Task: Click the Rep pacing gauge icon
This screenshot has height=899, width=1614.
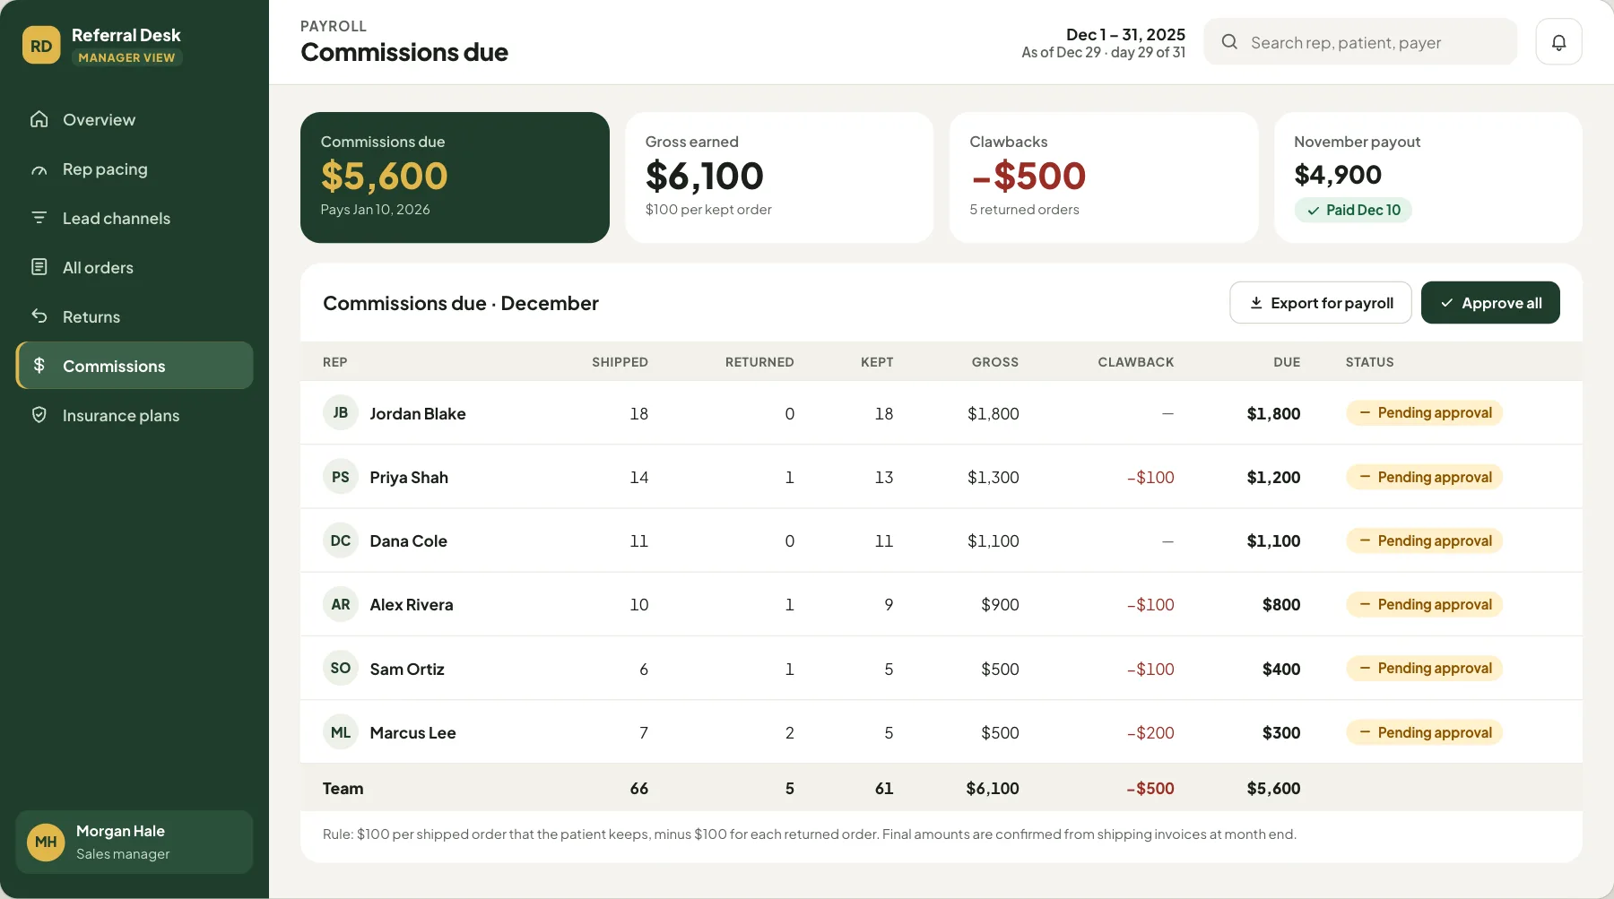Action: (39, 169)
